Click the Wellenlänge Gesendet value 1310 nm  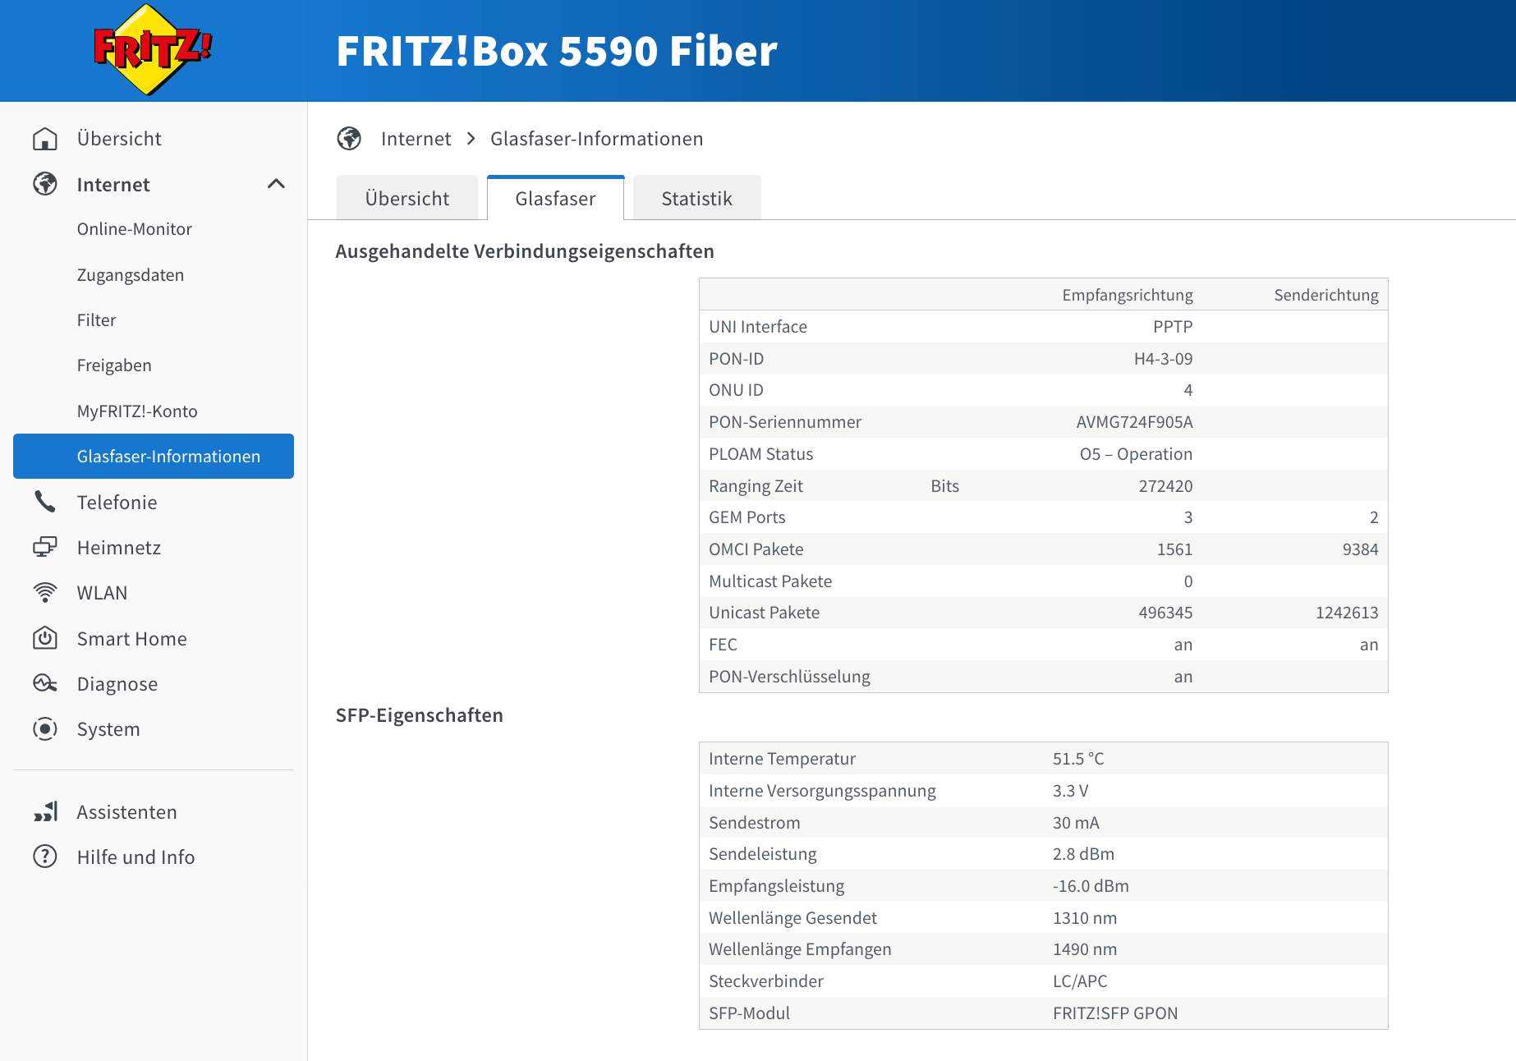click(1085, 918)
